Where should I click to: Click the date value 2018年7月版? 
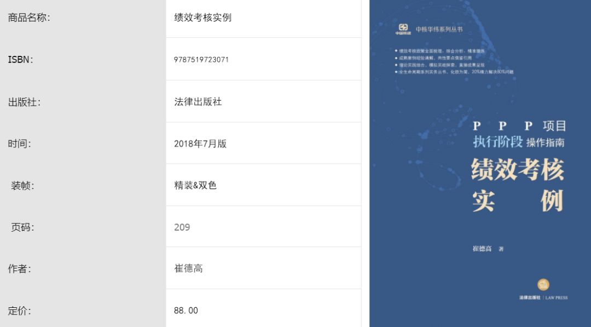tap(200, 144)
